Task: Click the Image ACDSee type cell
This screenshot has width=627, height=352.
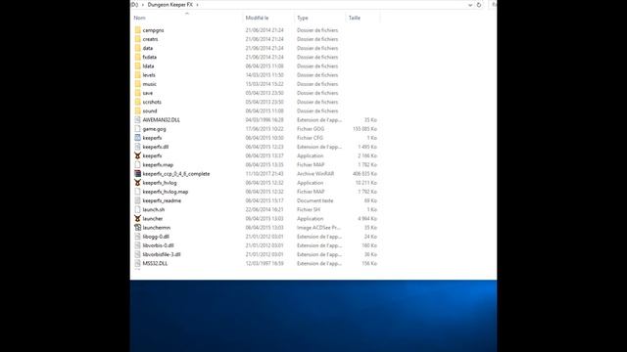Action: (x=318, y=228)
